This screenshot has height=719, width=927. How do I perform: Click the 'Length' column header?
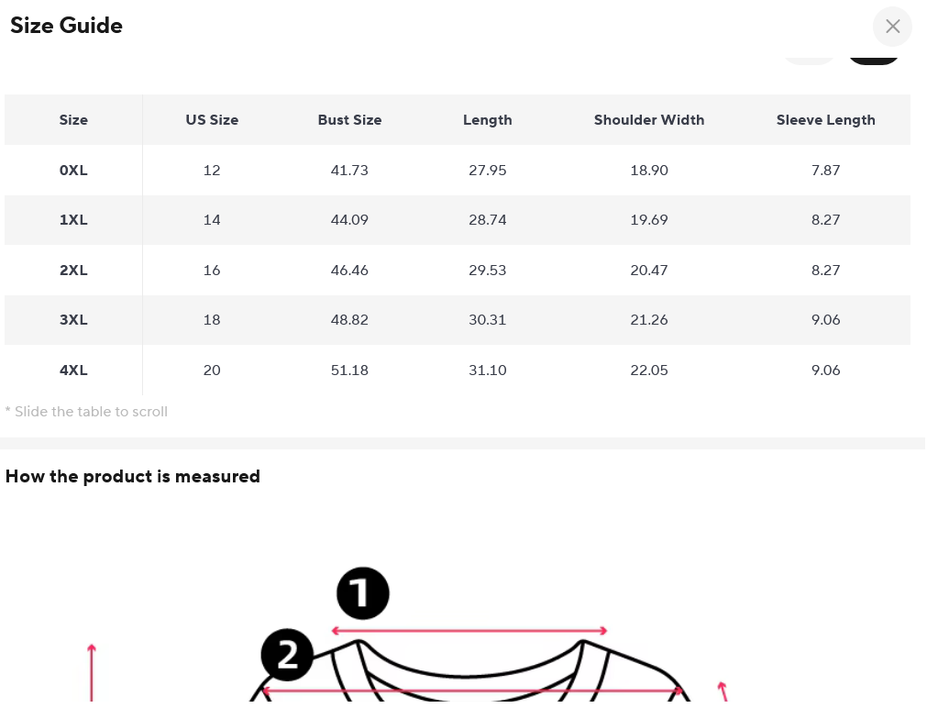point(487,120)
